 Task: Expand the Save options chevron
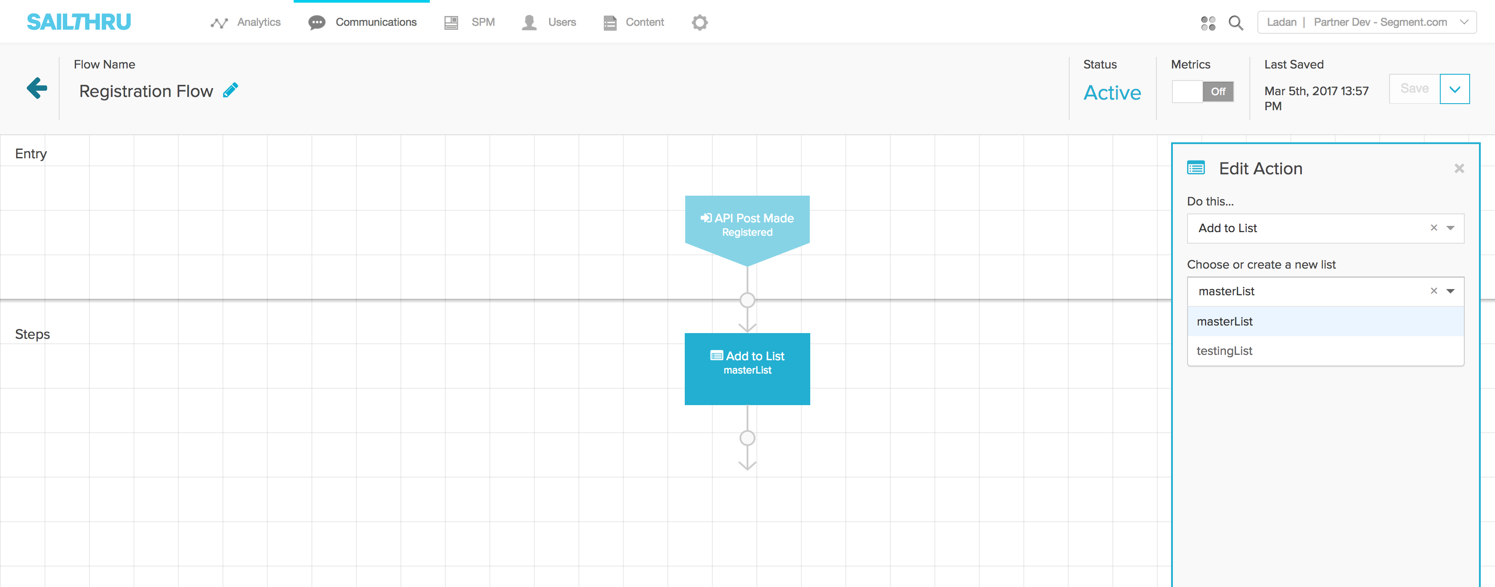(1455, 89)
